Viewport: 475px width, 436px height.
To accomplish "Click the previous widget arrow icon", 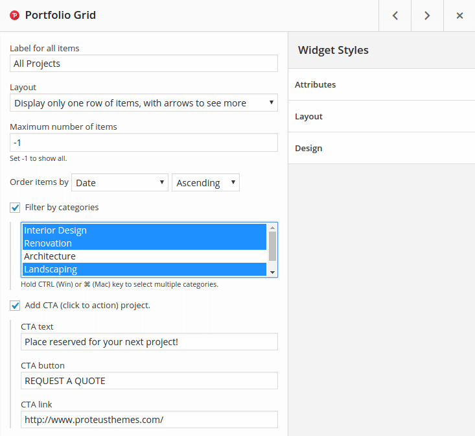I will [395, 16].
